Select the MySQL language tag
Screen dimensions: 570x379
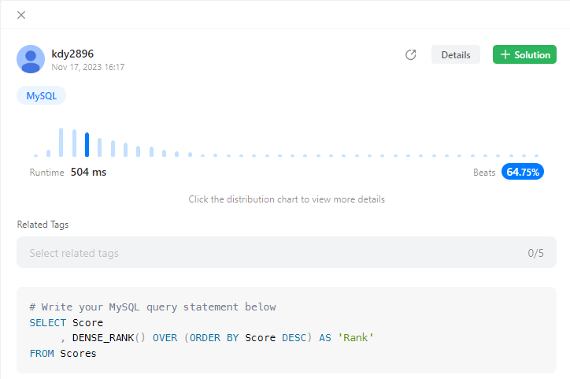click(42, 95)
